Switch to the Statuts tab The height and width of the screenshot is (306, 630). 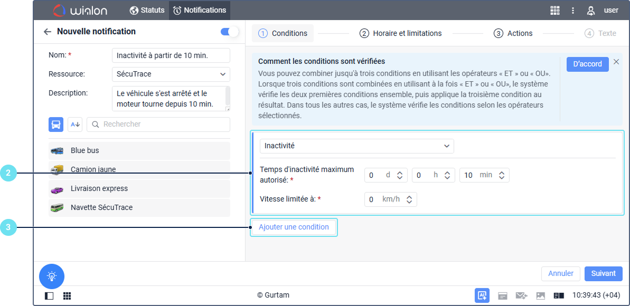147,10
